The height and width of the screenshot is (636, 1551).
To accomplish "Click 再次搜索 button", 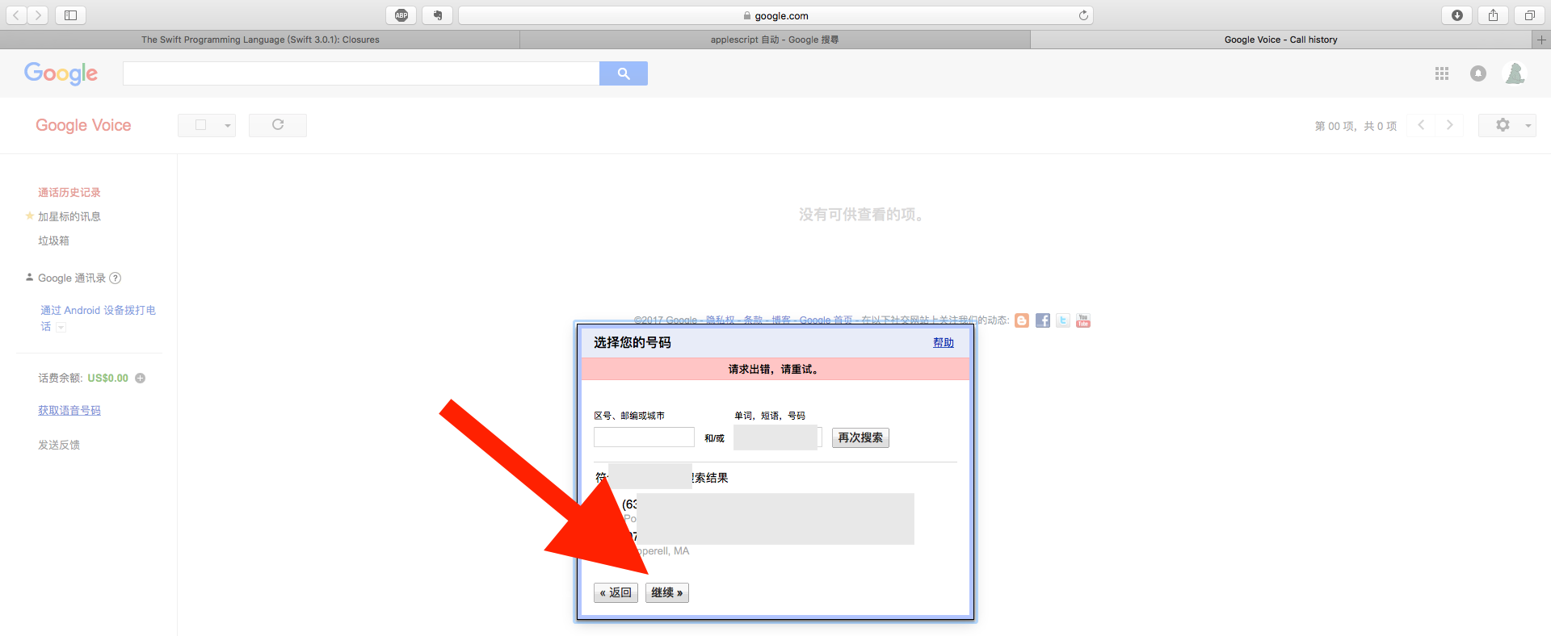I will pos(860,437).
